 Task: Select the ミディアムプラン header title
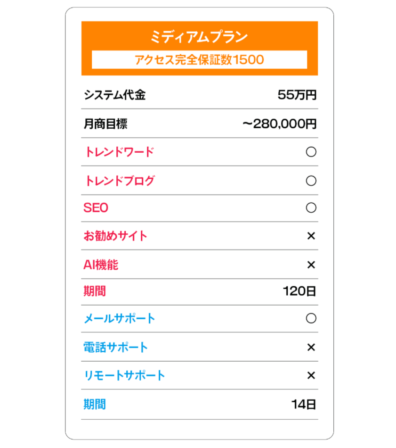pos(199,37)
